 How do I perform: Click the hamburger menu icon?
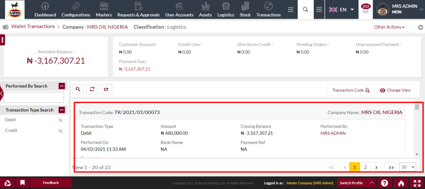point(291,10)
